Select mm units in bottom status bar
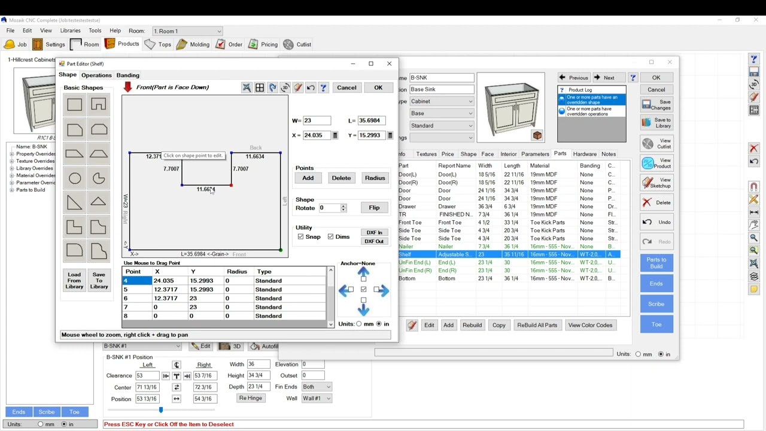 pos(40,424)
